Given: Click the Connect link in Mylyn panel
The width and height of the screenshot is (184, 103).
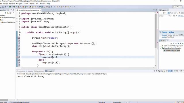Looking at the screenshot, I should click(x=164, y=35).
